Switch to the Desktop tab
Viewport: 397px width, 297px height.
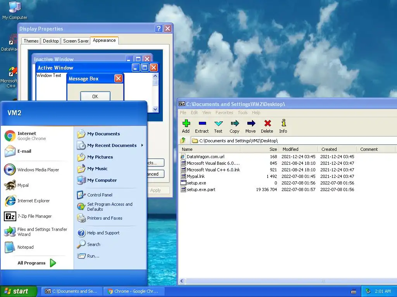pyautogui.click(x=51, y=41)
